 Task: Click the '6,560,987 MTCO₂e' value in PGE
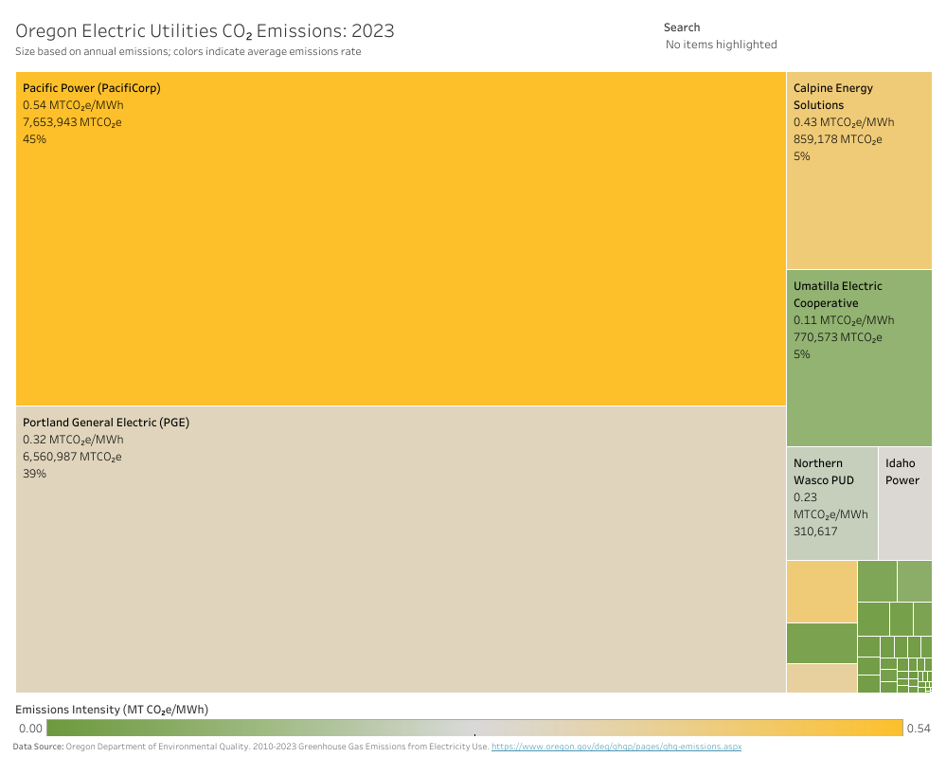coord(72,457)
